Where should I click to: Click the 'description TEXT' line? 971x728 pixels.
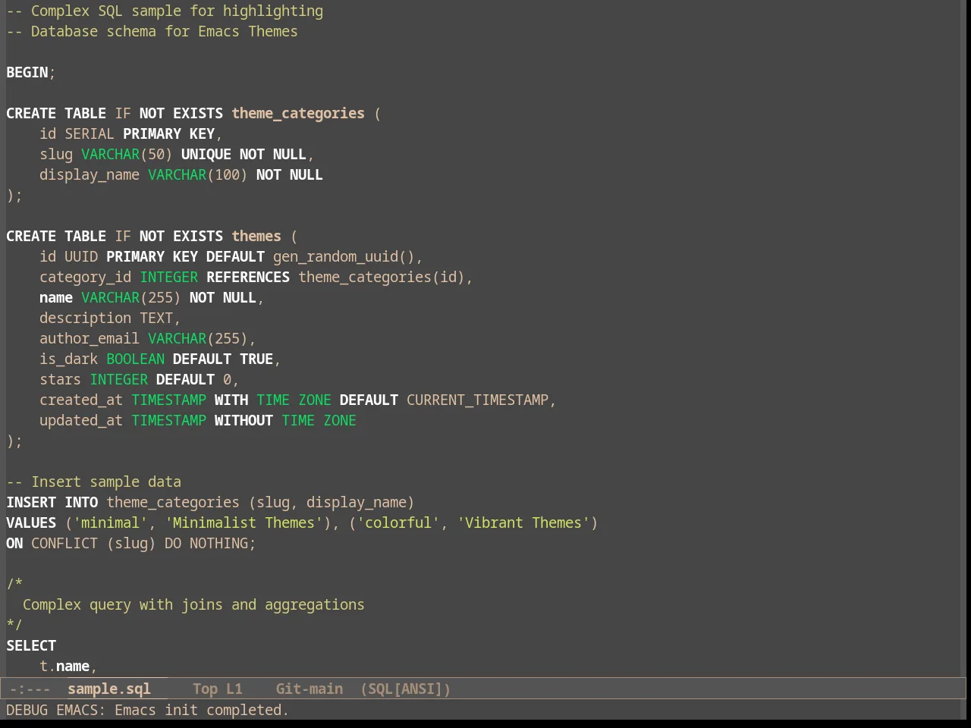point(110,318)
